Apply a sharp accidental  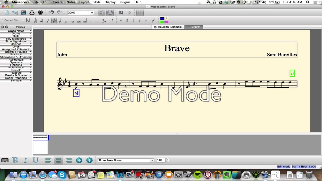pyautogui.click(x=127, y=21)
